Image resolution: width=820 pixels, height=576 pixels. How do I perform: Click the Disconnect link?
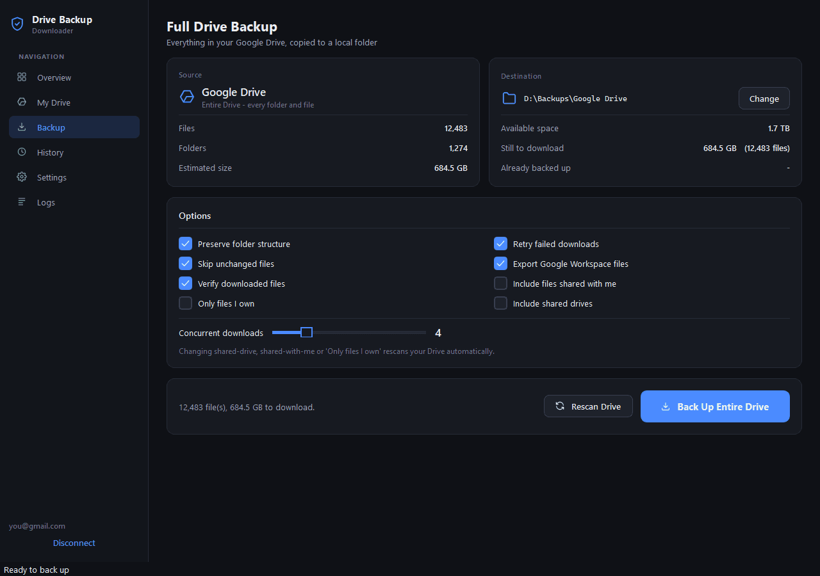(x=74, y=543)
